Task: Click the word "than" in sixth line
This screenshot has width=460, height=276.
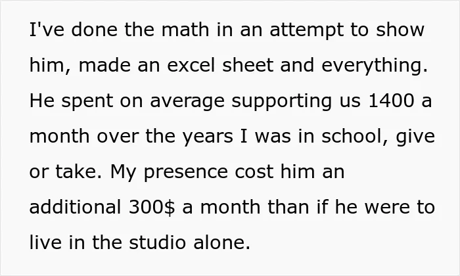Action: [x=288, y=207]
